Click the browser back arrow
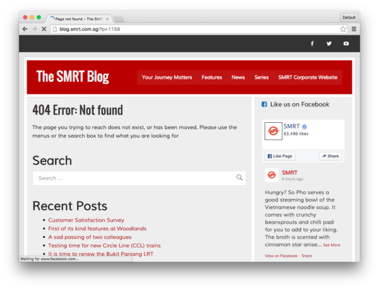 click(25, 29)
